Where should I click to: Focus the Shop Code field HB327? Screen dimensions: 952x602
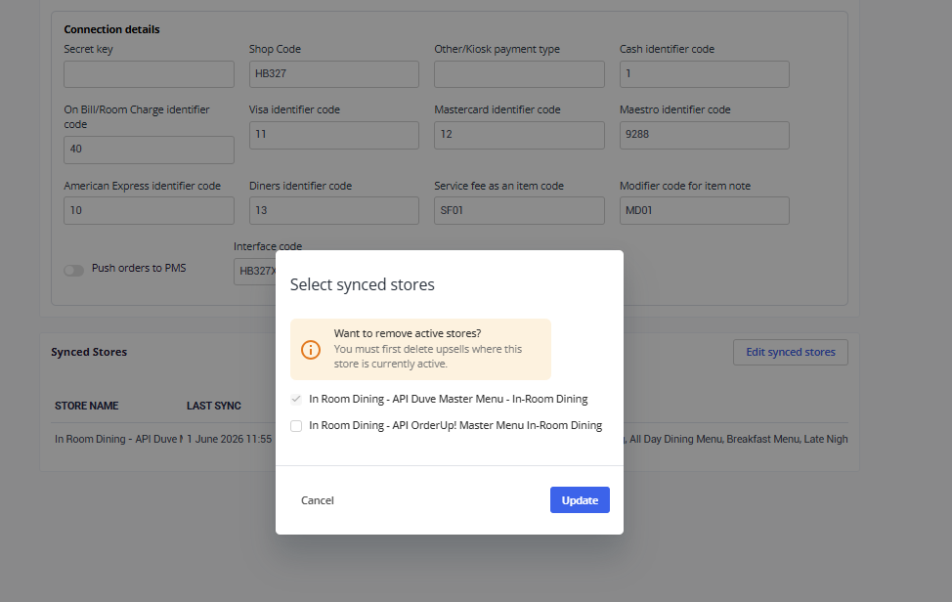334,74
